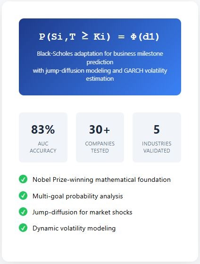Image resolution: width=200 pixels, height=264 pixels.
Task: Click the P(Si,T ≥ Ki) = Φ(d1) formula
Action: [99, 36]
